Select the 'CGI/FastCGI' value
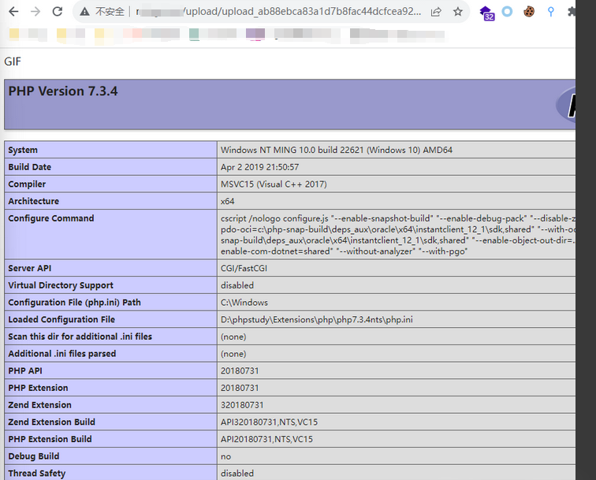This screenshot has height=480, width=596. 244,268
